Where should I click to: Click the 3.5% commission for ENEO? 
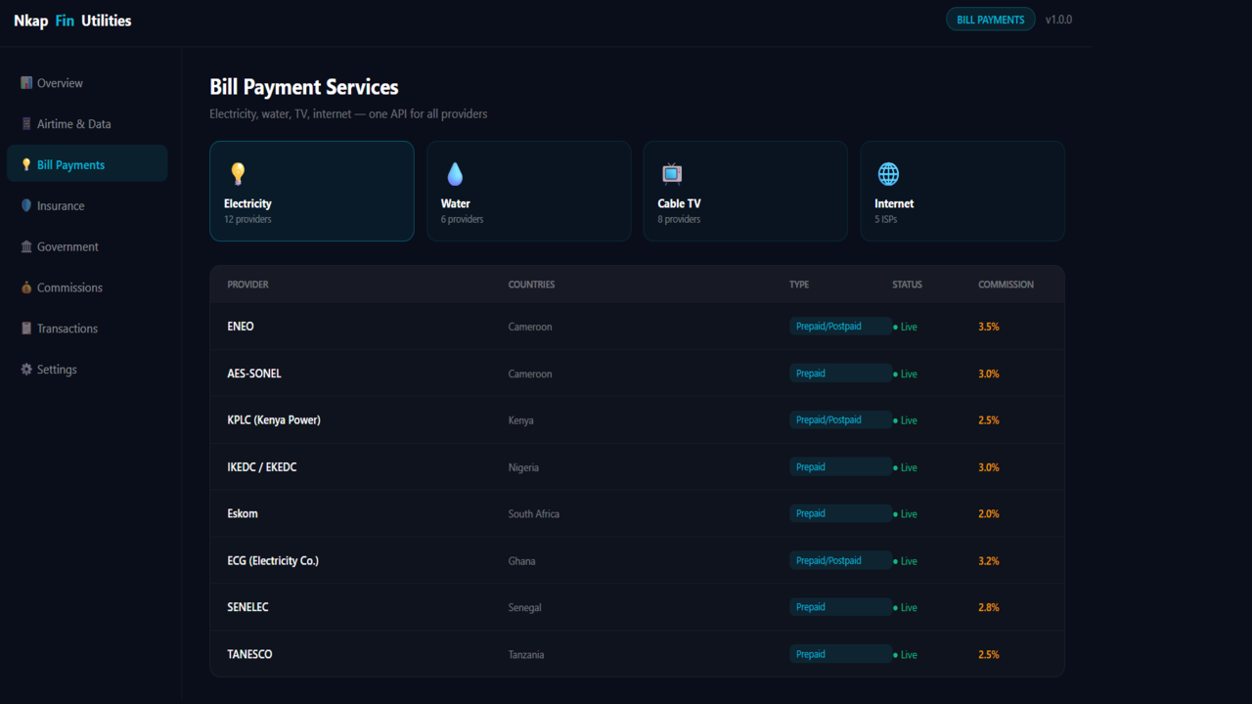[x=989, y=327]
